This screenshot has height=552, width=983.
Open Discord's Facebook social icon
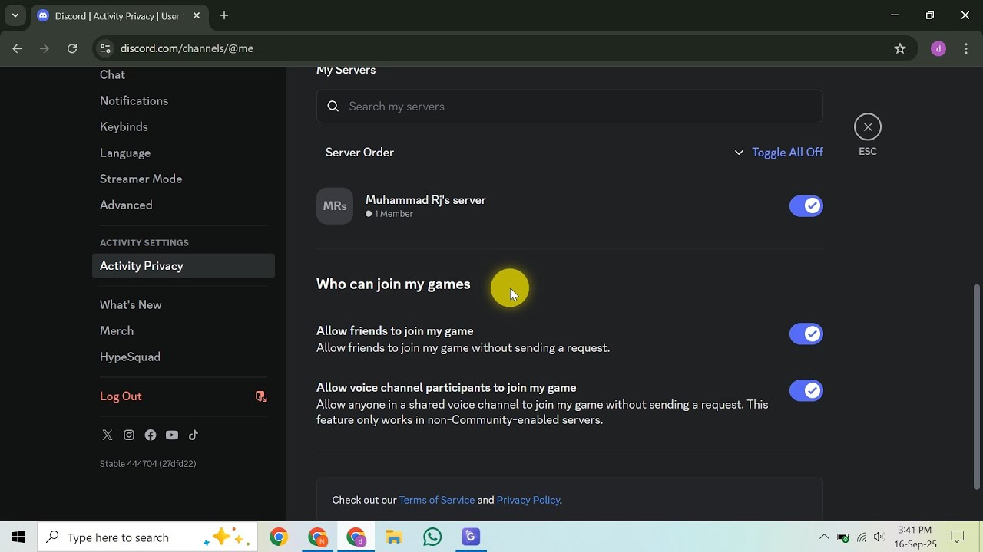[x=151, y=435]
